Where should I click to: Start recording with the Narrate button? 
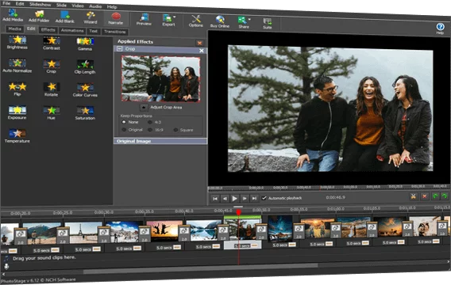(x=116, y=18)
